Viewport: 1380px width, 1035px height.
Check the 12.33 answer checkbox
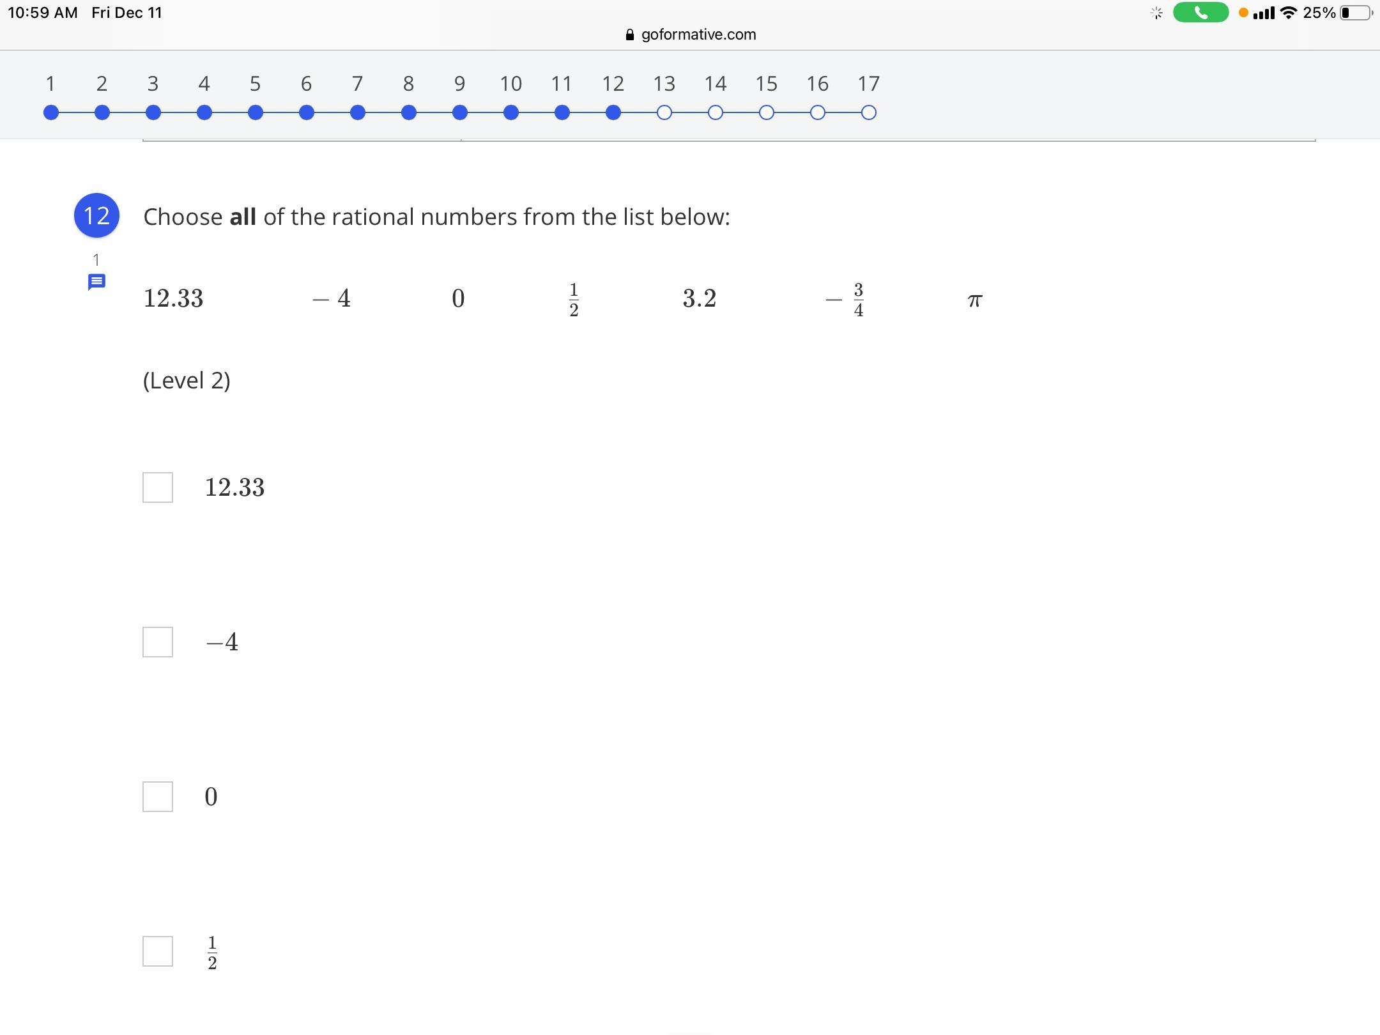coord(158,487)
